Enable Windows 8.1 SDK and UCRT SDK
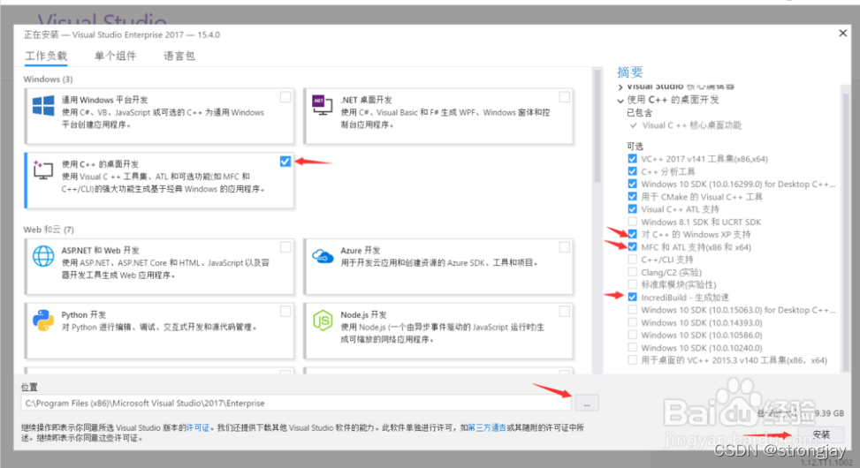Viewport: 860px width, 468px height. (x=632, y=222)
